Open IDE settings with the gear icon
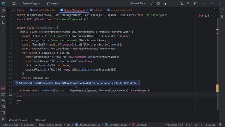 [x=195, y=3]
